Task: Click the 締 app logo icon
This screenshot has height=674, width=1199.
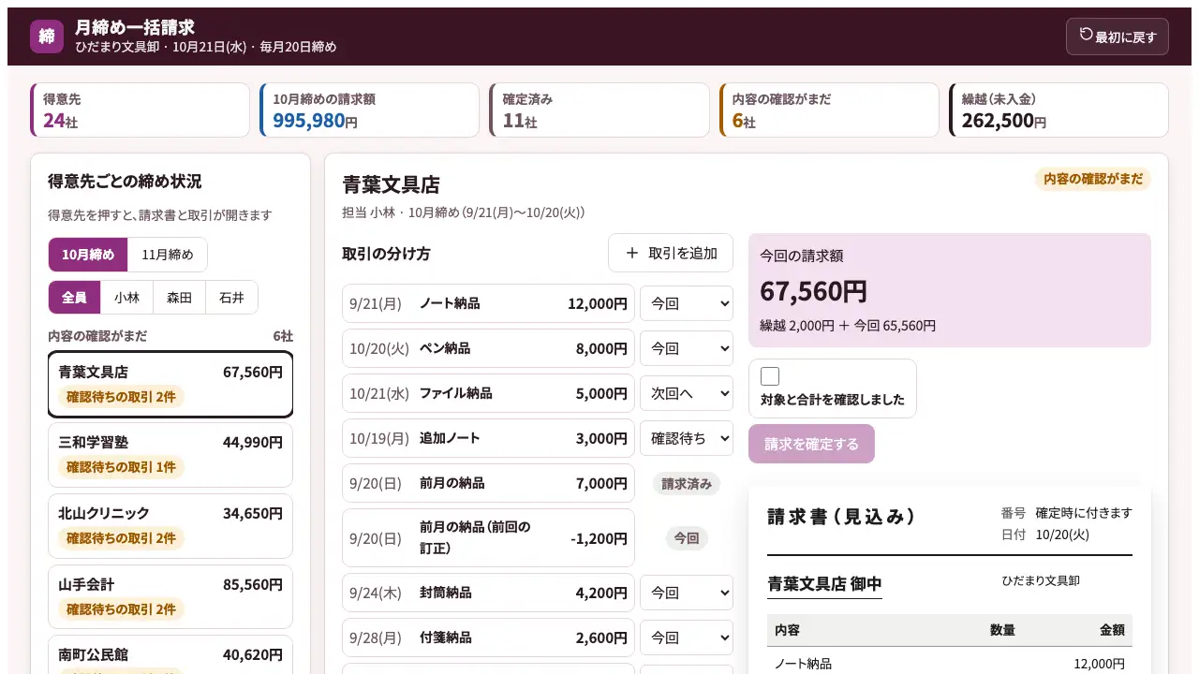Action: pos(47,37)
